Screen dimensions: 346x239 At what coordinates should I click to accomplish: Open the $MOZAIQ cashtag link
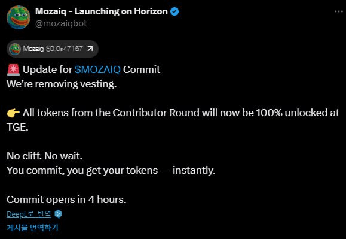pyautogui.click(x=97, y=69)
